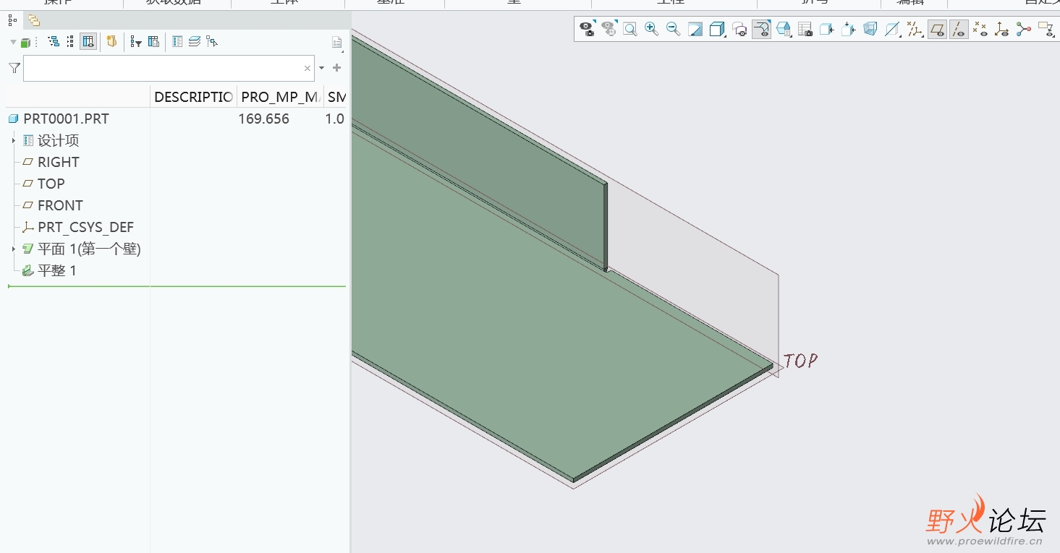Viewport: 1060px width, 553px height.
Task: Click the plus button beside search
Action: tap(336, 68)
